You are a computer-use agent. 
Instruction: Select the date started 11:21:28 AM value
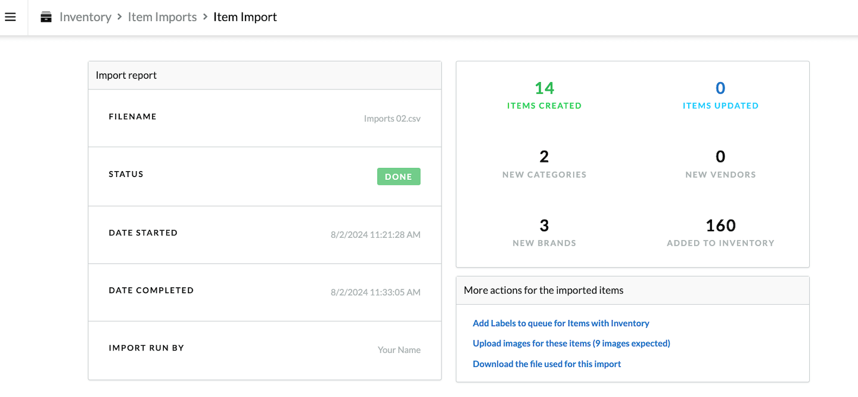(x=375, y=235)
